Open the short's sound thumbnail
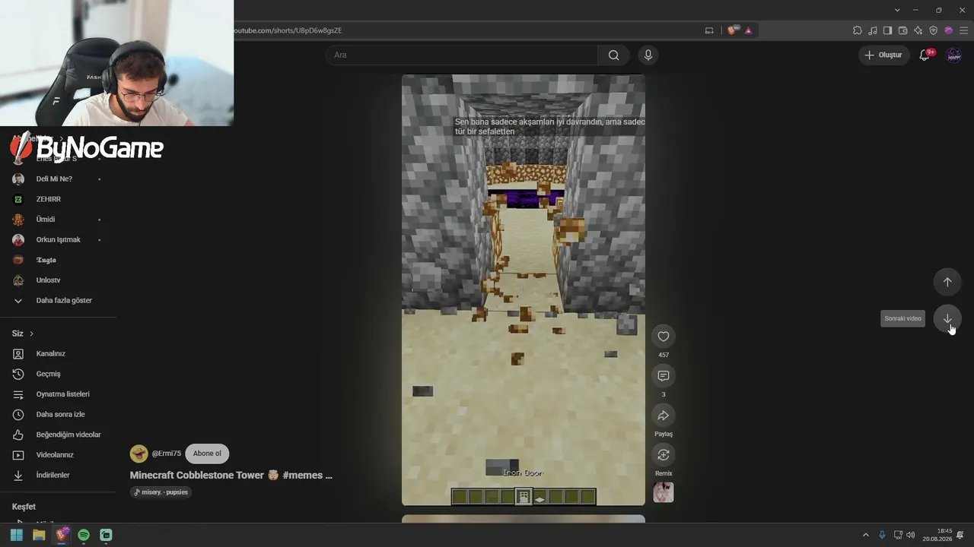 tap(664, 492)
